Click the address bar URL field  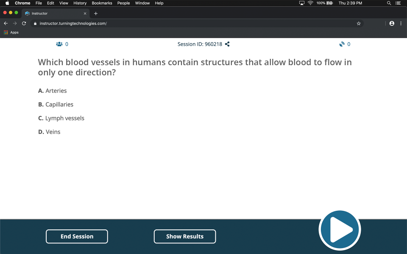click(x=197, y=23)
